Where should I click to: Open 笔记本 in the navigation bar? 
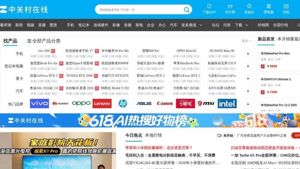click(x=84, y=25)
